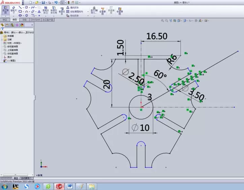This screenshot has width=244, height=190.
Task: Switch to the 特征 Features tab
Action: 5,20
